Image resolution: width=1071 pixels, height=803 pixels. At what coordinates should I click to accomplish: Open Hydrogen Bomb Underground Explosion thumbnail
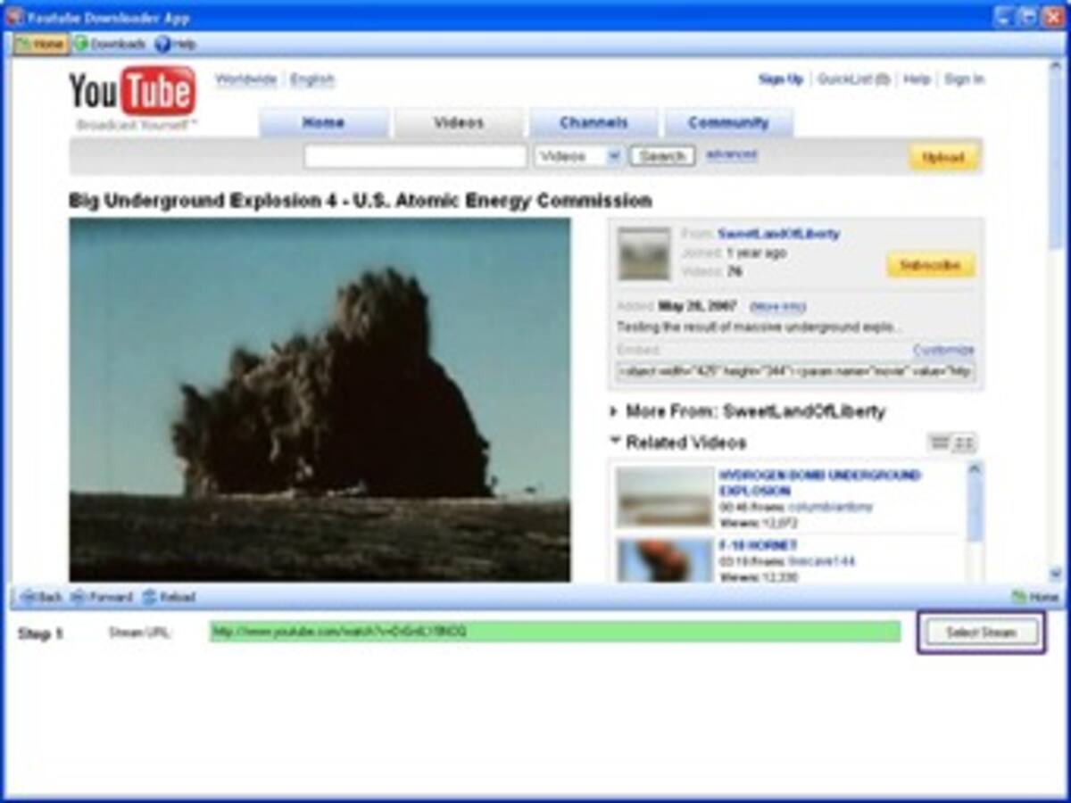665,497
